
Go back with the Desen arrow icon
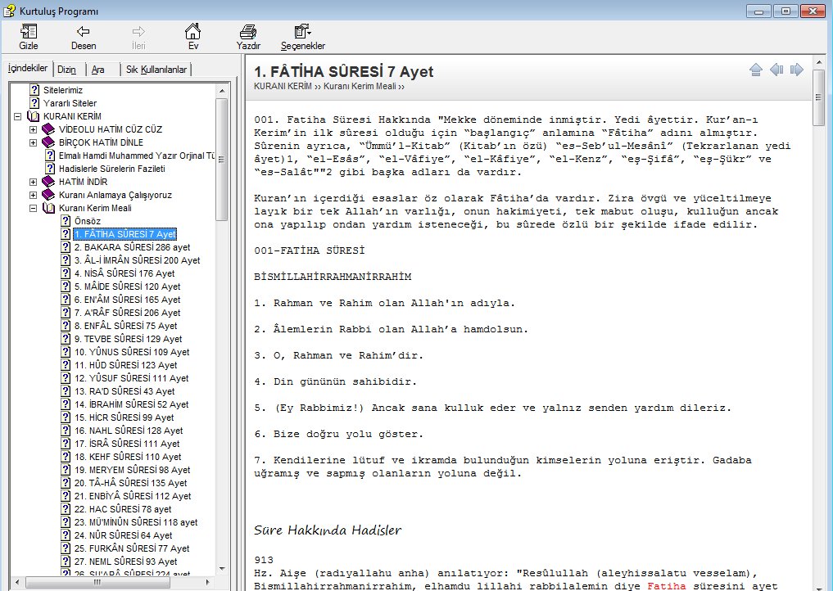click(83, 33)
